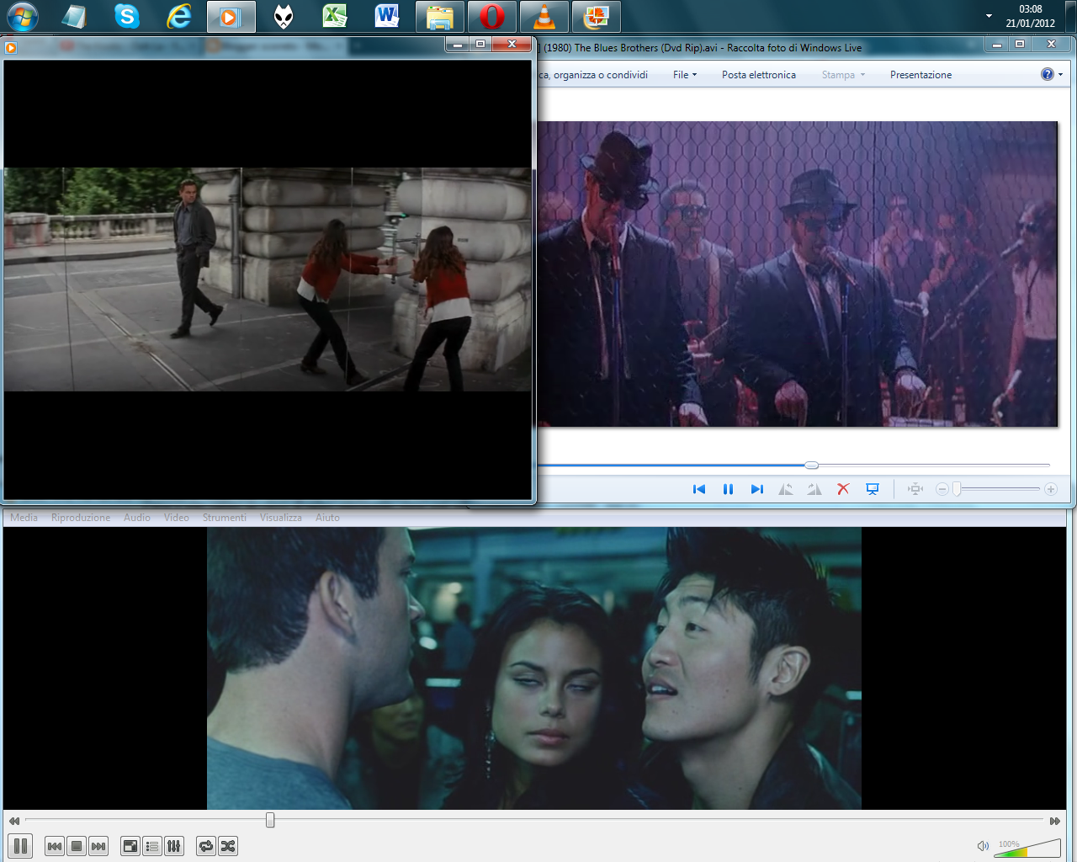Image resolution: width=1077 pixels, height=862 pixels.
Task: Expand the arrow next to help icon
Action: tap(1060, 75)
